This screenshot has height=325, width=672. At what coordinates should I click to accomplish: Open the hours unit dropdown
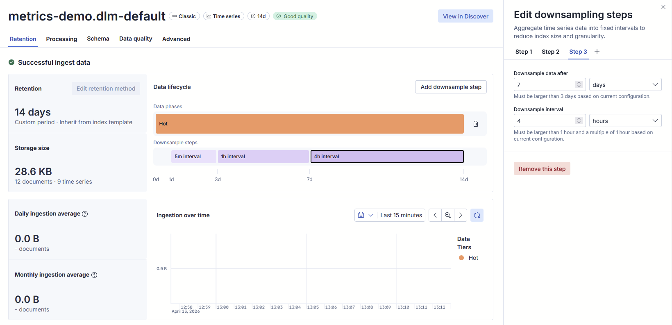pos(625,121)
